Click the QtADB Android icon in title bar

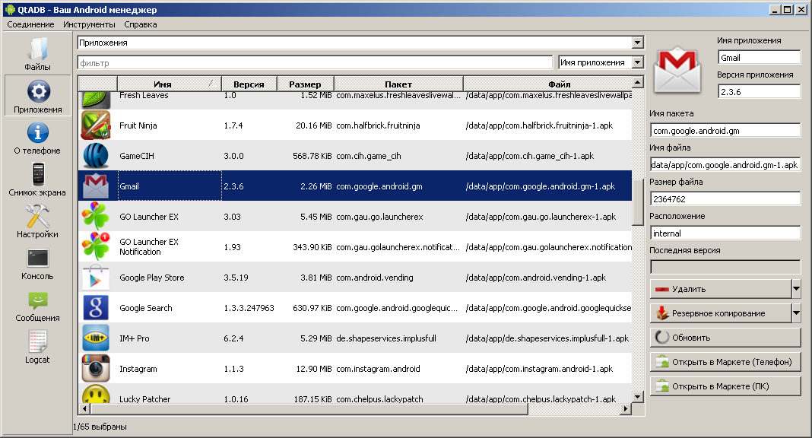(x=9, y=9)
